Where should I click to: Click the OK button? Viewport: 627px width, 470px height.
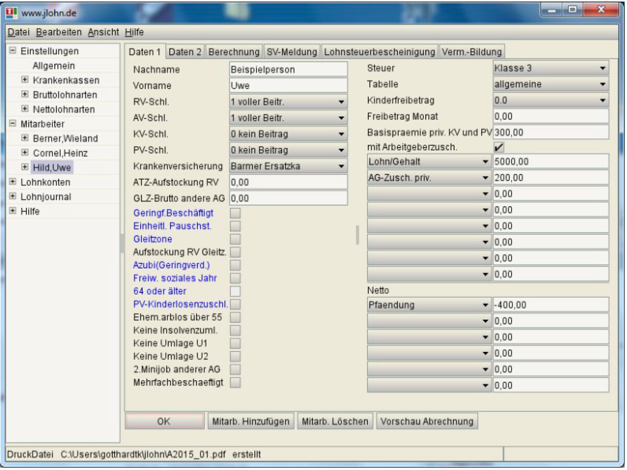coord(164,421)
